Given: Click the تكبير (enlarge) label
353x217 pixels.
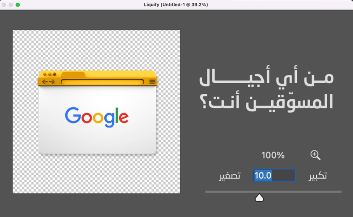Looking at the screenshot, I should pyautogui.click(x=318, y=176).
